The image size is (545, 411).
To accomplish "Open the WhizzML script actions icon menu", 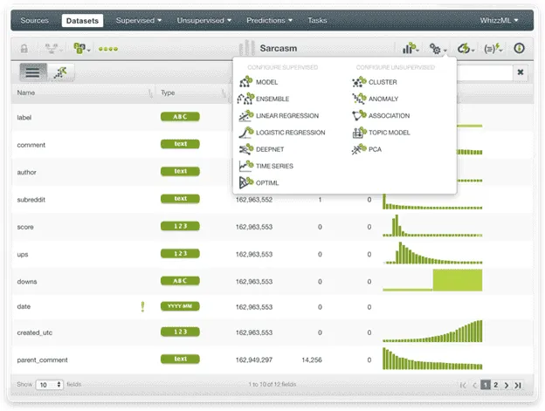I will pos(493,49).
